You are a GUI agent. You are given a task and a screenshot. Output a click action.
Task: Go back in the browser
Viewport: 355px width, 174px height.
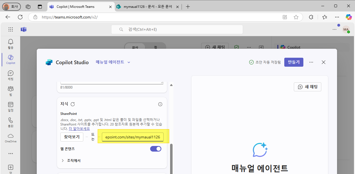[8, 17]
